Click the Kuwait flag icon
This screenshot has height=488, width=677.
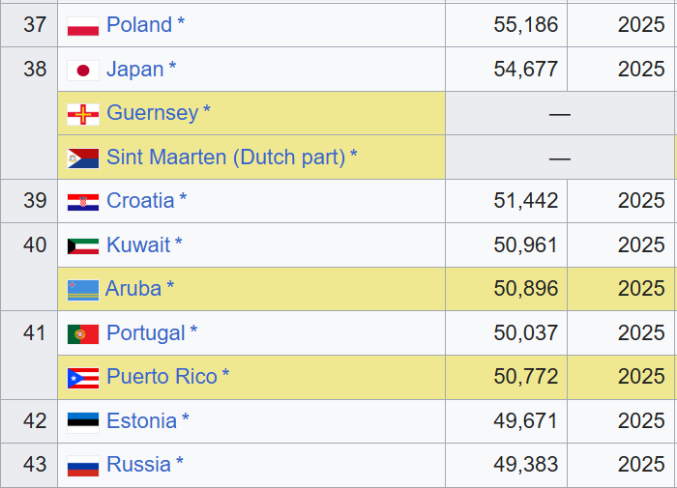coord(83,245)
